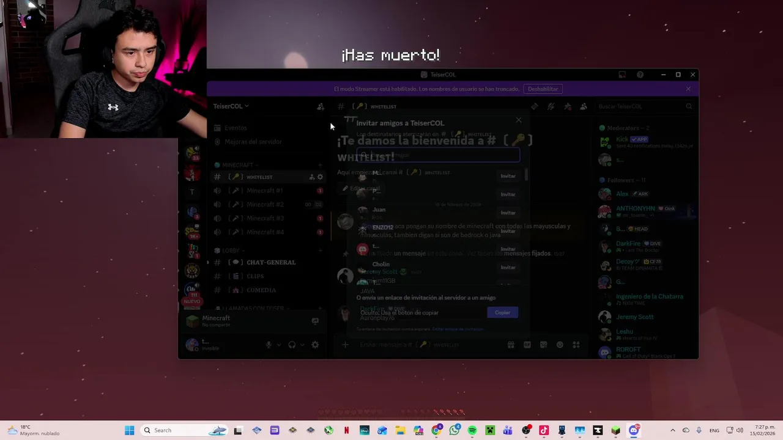Screen dimensions: 783x440
Task: Open the CHAT-GENERAL text channel
Action: tap(268, 262)
